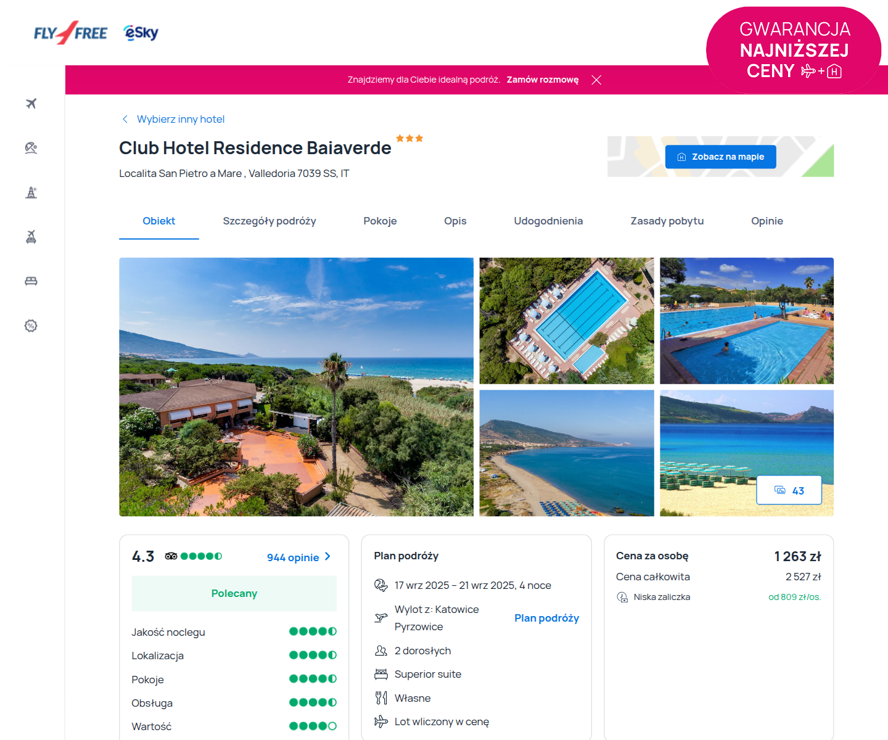
Task: Go back via 'Wybierz inny hotel' chevron
Action: click(x=125, y=119)
